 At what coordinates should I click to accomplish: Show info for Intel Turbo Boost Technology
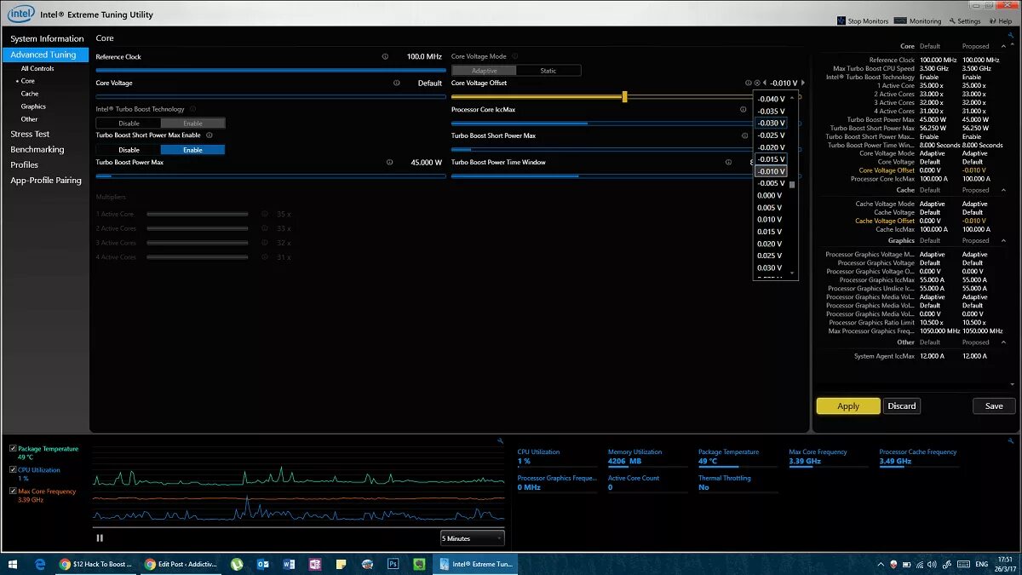point(193,110)
